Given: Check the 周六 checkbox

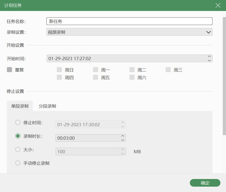Looking at the screenshot, I should pyautogui.click(x=132, y=77).
